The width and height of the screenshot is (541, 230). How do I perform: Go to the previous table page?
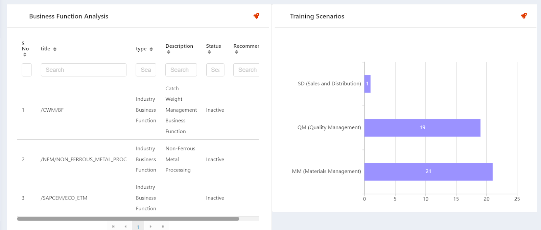pos(125,227)
